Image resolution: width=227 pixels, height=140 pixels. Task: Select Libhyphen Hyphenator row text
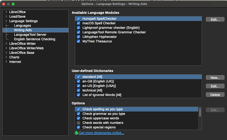[x=100, y=37]
